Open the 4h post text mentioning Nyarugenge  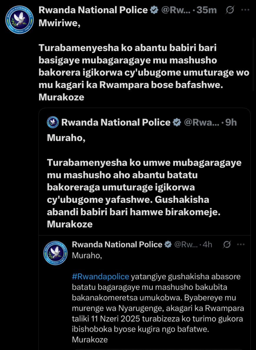click(158, 308)
